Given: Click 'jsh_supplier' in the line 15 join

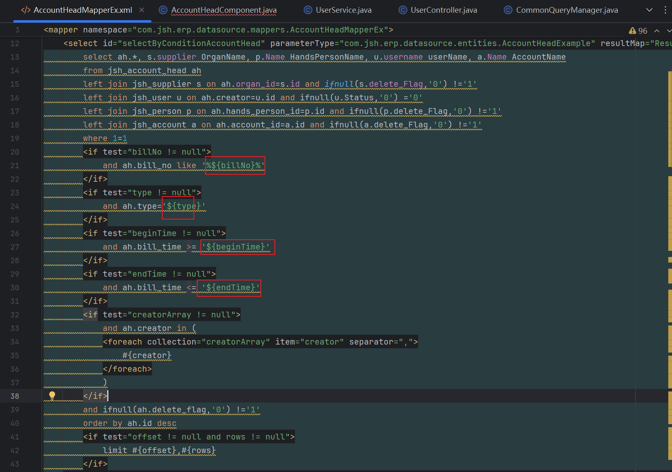Looking at the screenshot, I should [162, 84].
